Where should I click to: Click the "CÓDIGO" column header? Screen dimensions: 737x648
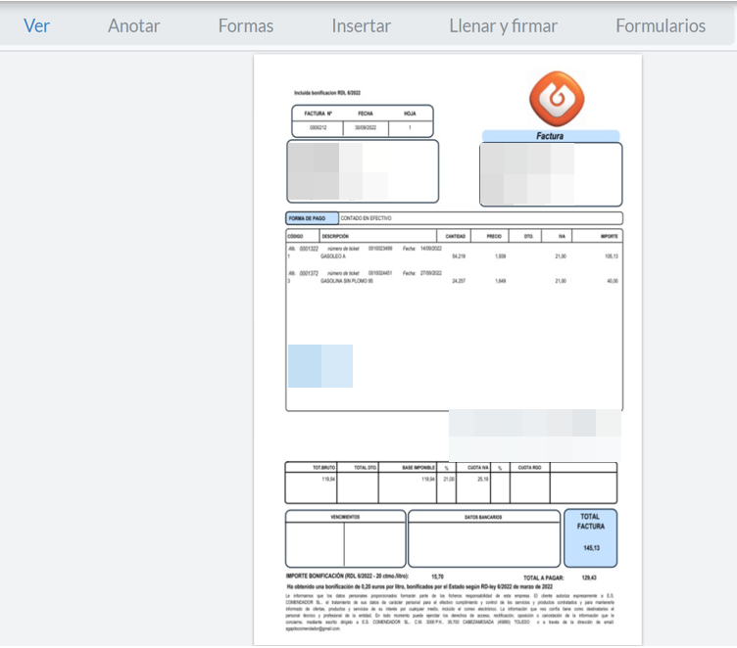pyautogui.click(x=296, y=236)
